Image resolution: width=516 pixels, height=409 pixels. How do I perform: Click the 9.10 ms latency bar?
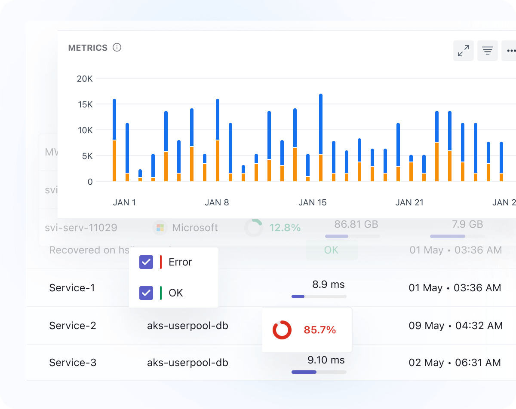pos(319,372)
